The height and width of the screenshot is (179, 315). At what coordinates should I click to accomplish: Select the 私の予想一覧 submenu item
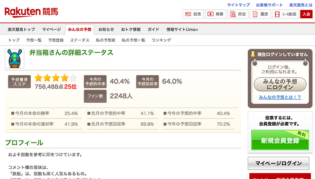[133, 40]
